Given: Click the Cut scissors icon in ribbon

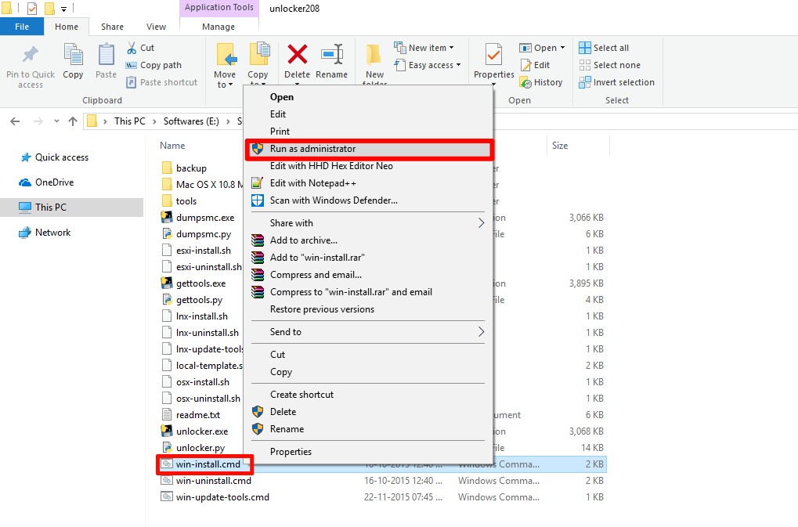Looking at the screenshot, I should click(x=132, y=48).
